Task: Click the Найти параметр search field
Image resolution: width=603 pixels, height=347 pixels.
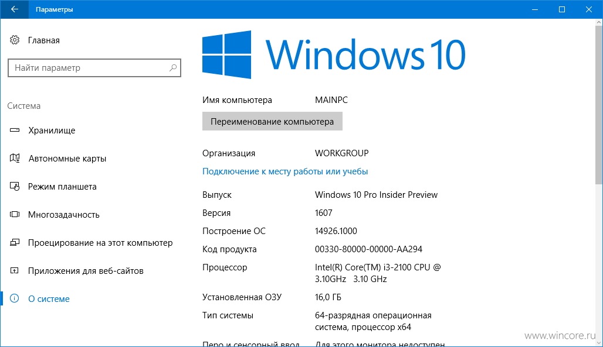Action: pos(94,68)
